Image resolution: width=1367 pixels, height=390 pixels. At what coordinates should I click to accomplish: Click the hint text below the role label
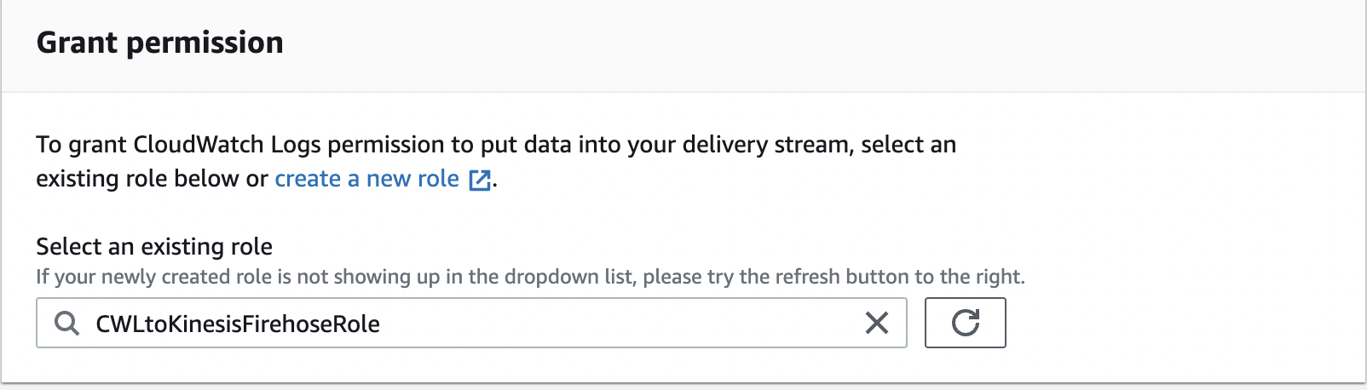pos(530,277)
